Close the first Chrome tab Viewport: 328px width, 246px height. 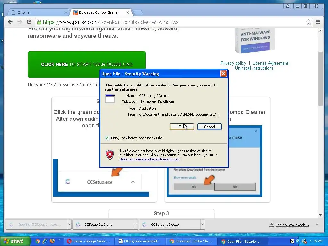[x=66, y=12]
